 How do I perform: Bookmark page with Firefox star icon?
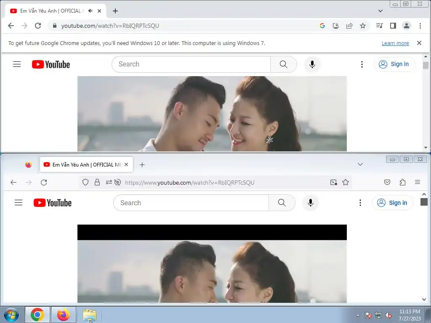pyautogui.click(x=346, y=182)
